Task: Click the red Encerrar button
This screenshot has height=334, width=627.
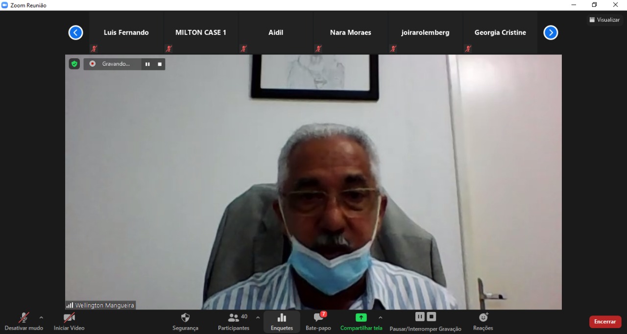Action: click(x=605, y=322)
